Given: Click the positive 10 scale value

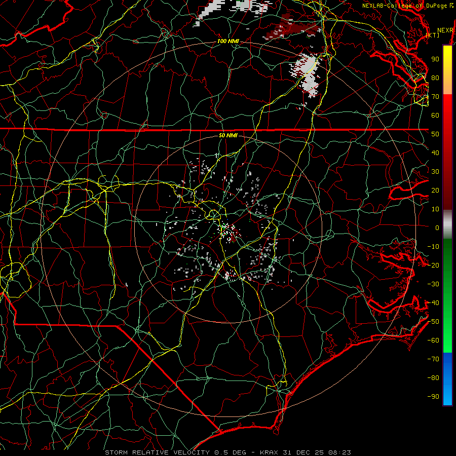Looking at the screenshot, I should point(435,209).
